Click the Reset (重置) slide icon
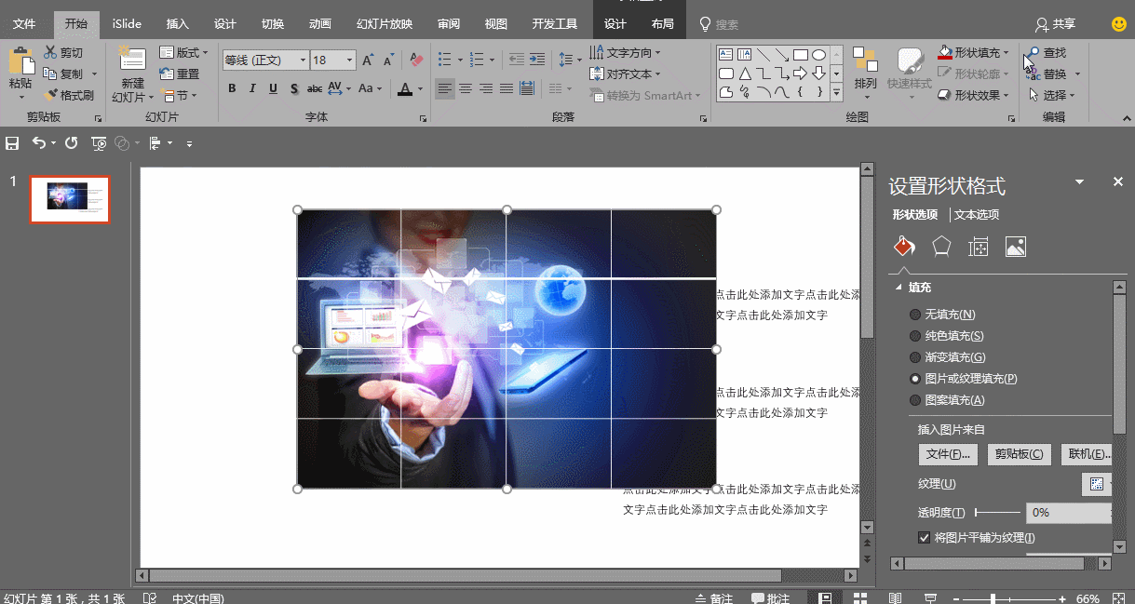Viewport: 1135px width, 604px height. pyautogui.click(x=167, y=74)
